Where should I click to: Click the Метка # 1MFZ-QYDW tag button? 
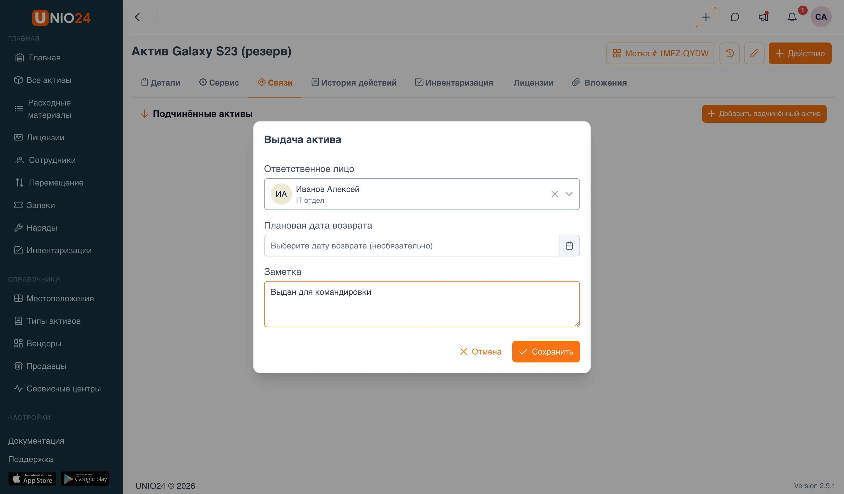(661, 53)
